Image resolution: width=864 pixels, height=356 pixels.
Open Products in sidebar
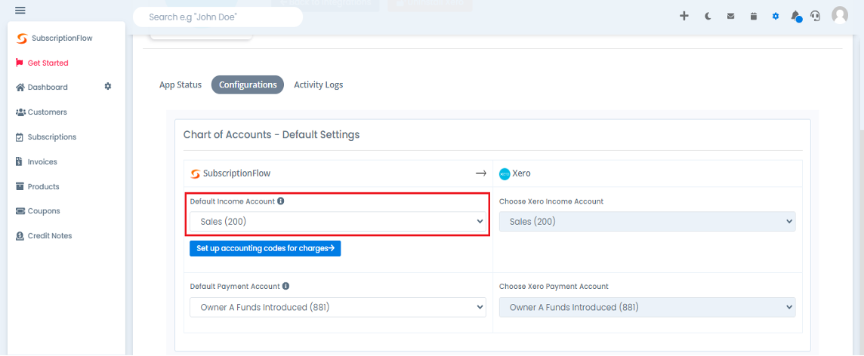click(38, 186)
